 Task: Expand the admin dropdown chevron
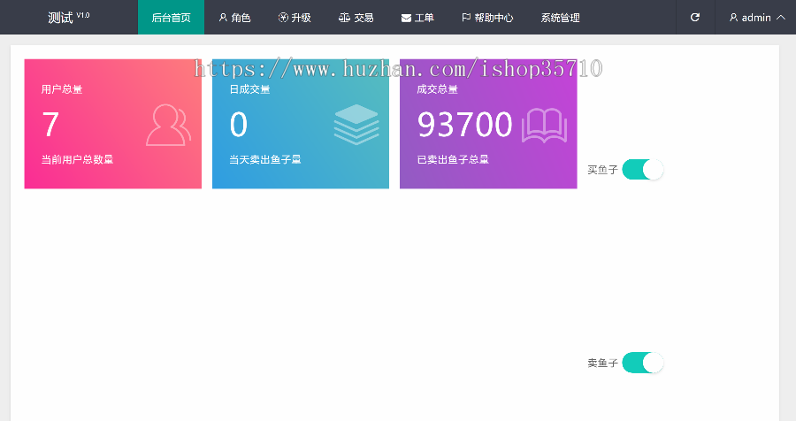coord(781,18)
